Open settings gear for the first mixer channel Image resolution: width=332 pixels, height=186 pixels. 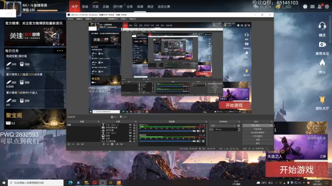(x=203, y=131)
